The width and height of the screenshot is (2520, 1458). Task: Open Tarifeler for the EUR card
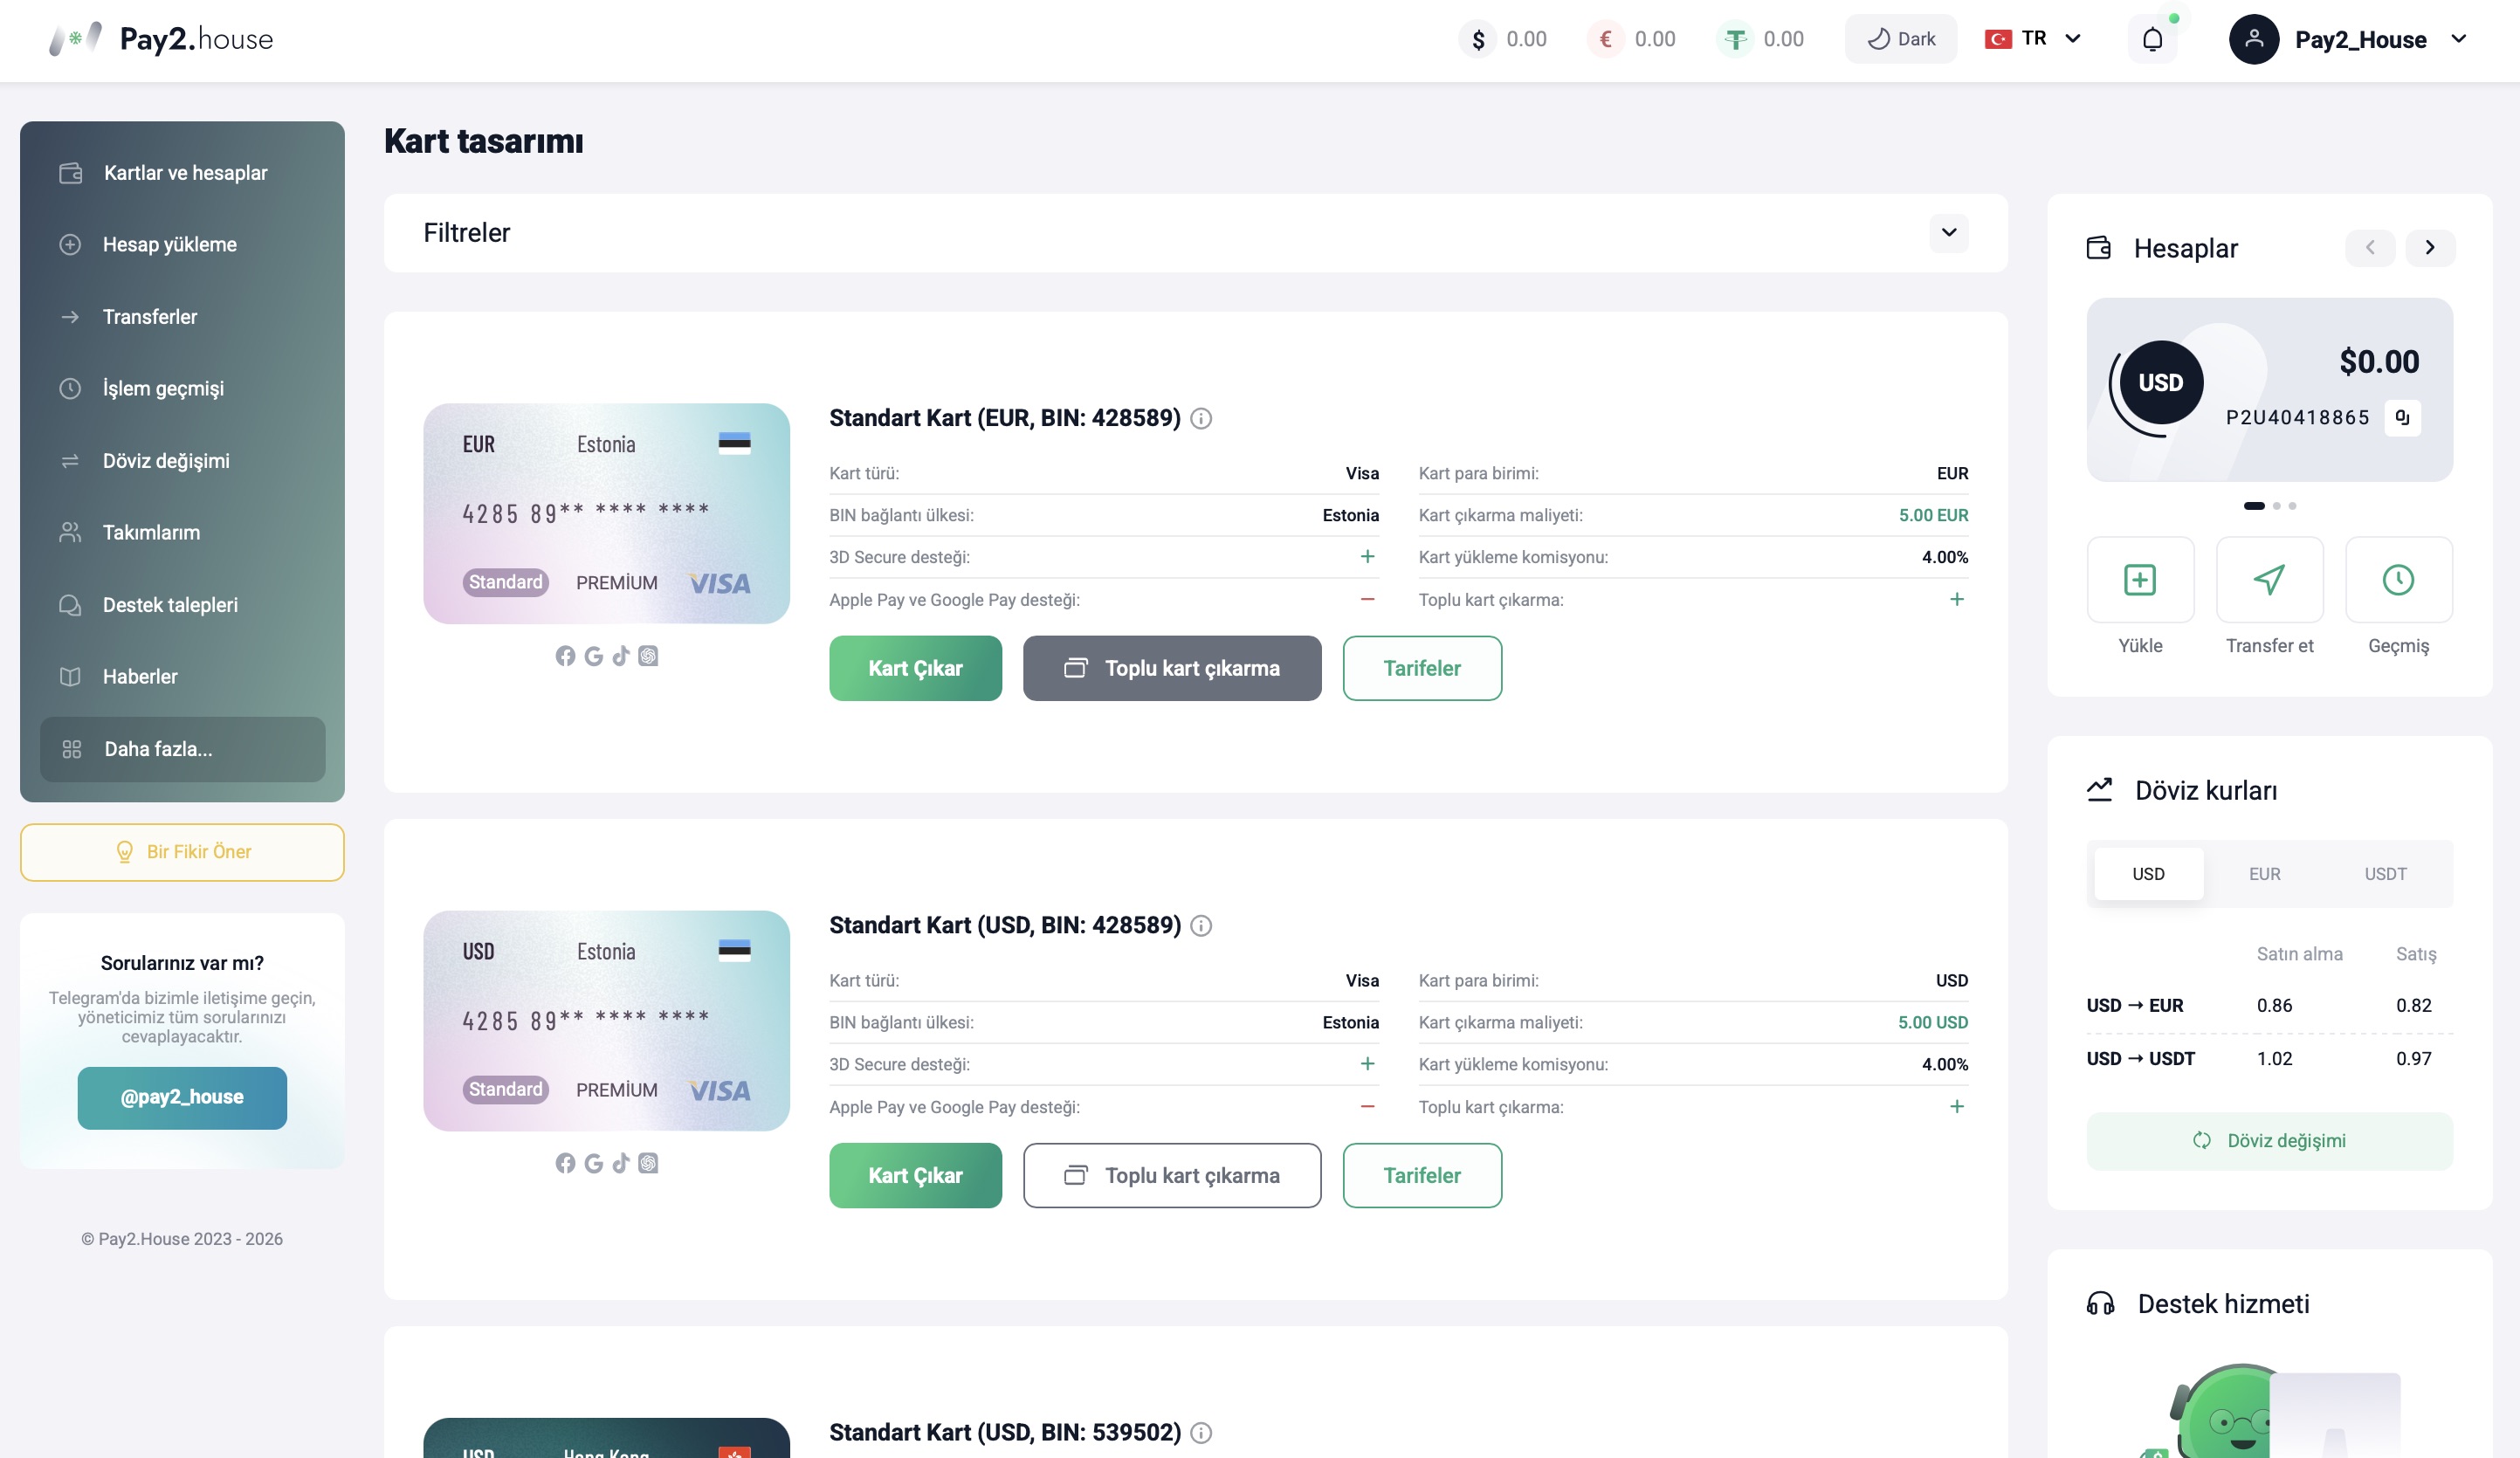[x=1422, y=668]
